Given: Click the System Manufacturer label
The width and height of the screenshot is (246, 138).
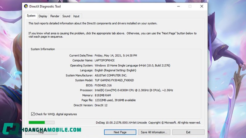Looking at the screenshot, I should tap(79, 75).
